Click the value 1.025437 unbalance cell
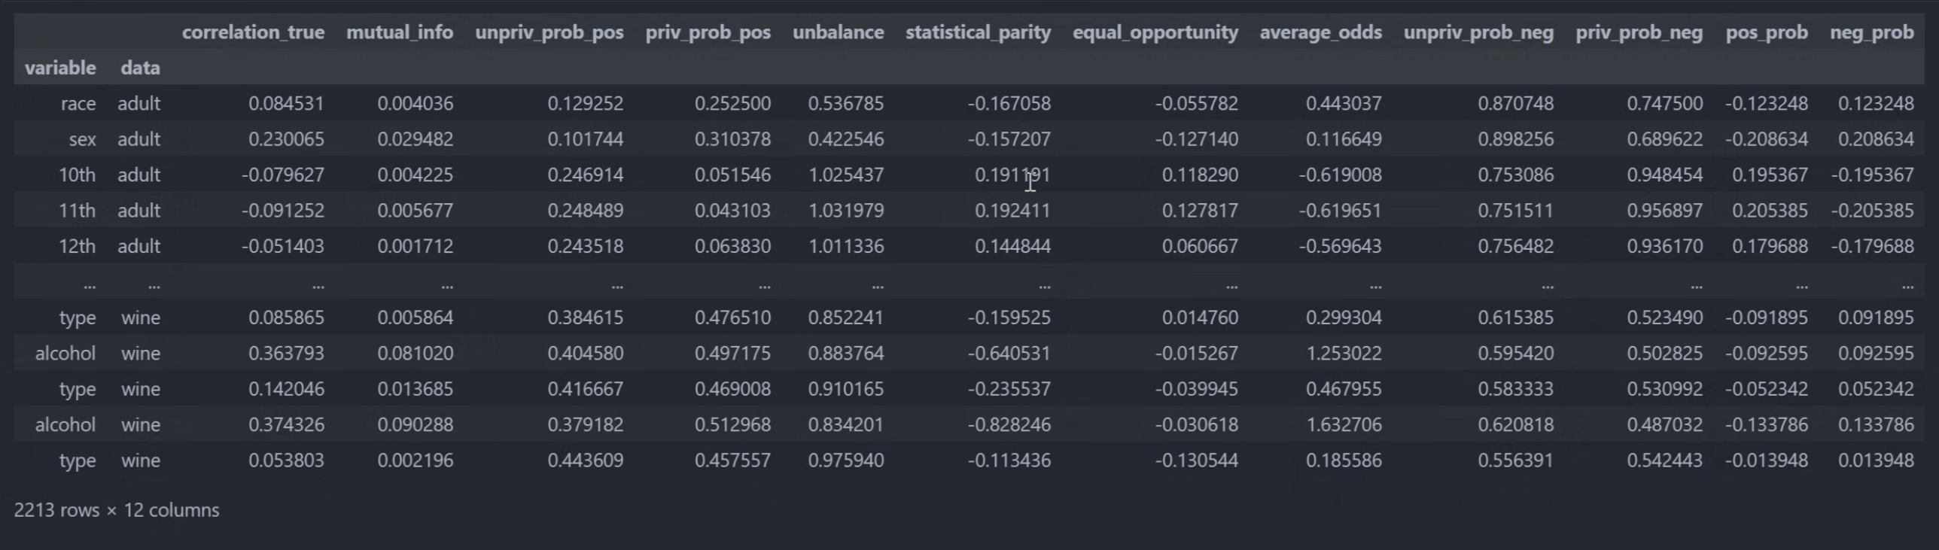1939x550 pixels. point(846,175)
